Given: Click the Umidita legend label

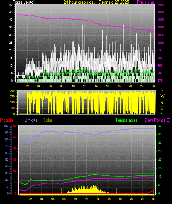Looking at the screenshot, I should tap(31, 120).
